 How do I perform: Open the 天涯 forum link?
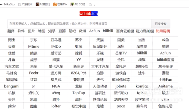coord(12,99)
